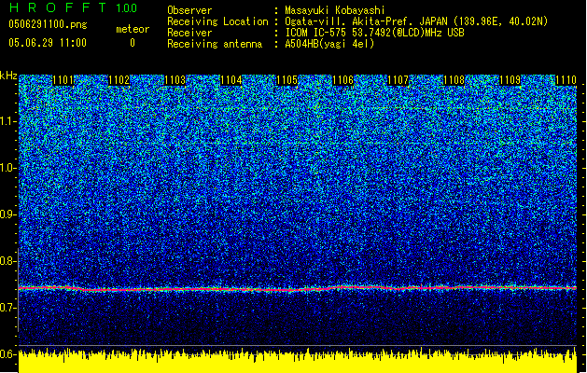Click the Ogata-vill. Akita-Pref. JAPAN location text
This screenshot has height=373, width=587.
pyautogui.click(x=416, y=21)
